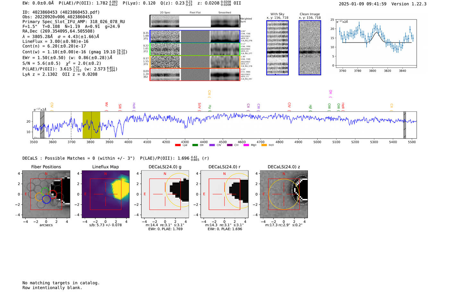449x305 pixels.
Task: Click the 's/b: 5.73 +/- 0.078' caption
Action: (x=106, y=225)
